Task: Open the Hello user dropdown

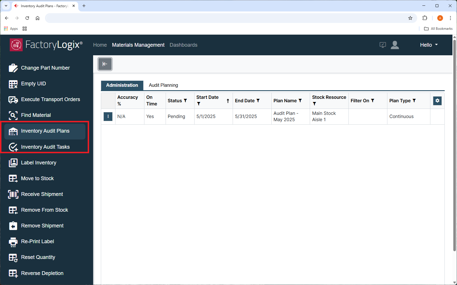Action: 429,45
